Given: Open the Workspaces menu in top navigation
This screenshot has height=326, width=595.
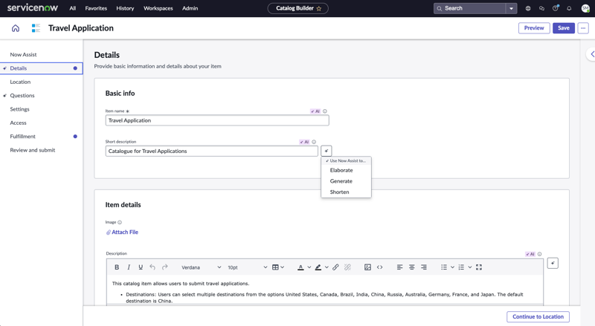Looking at the screenshot, I should pos(158,8).
